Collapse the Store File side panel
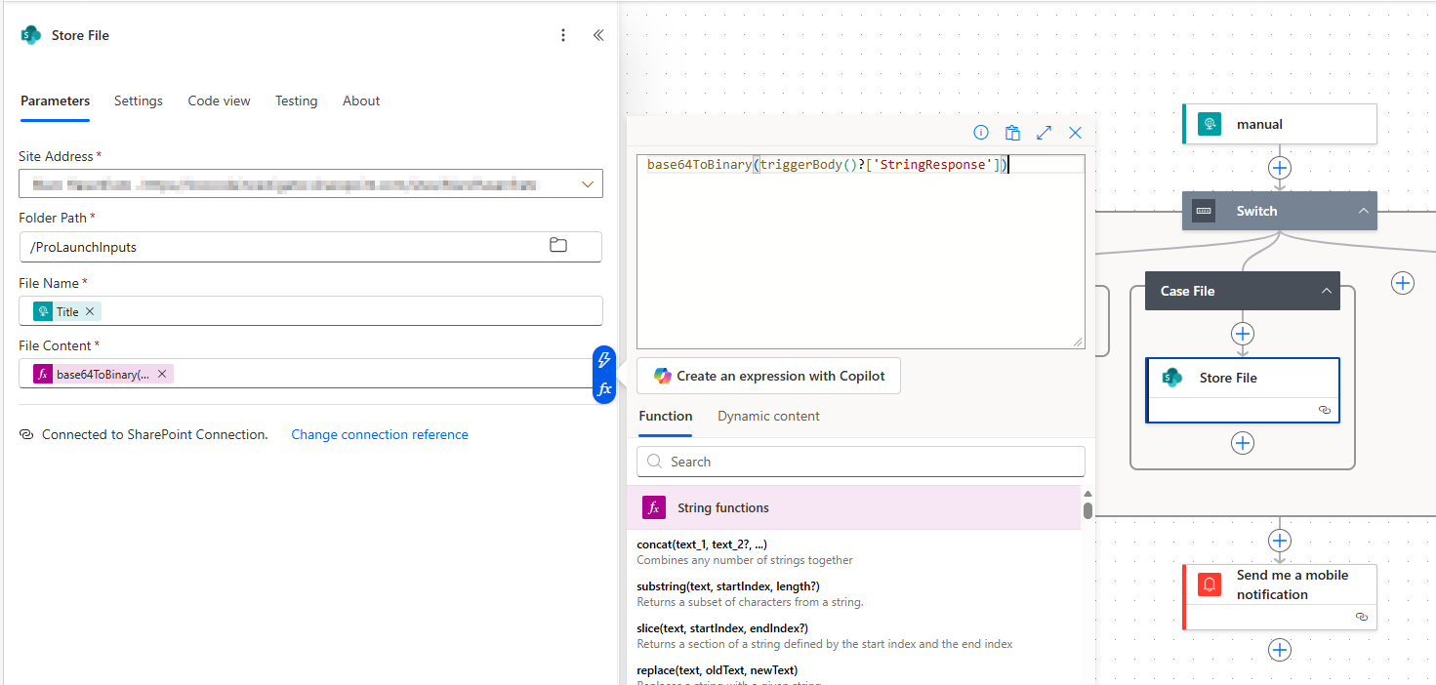This screenshot has width=1436, height=685. (598, 35)
